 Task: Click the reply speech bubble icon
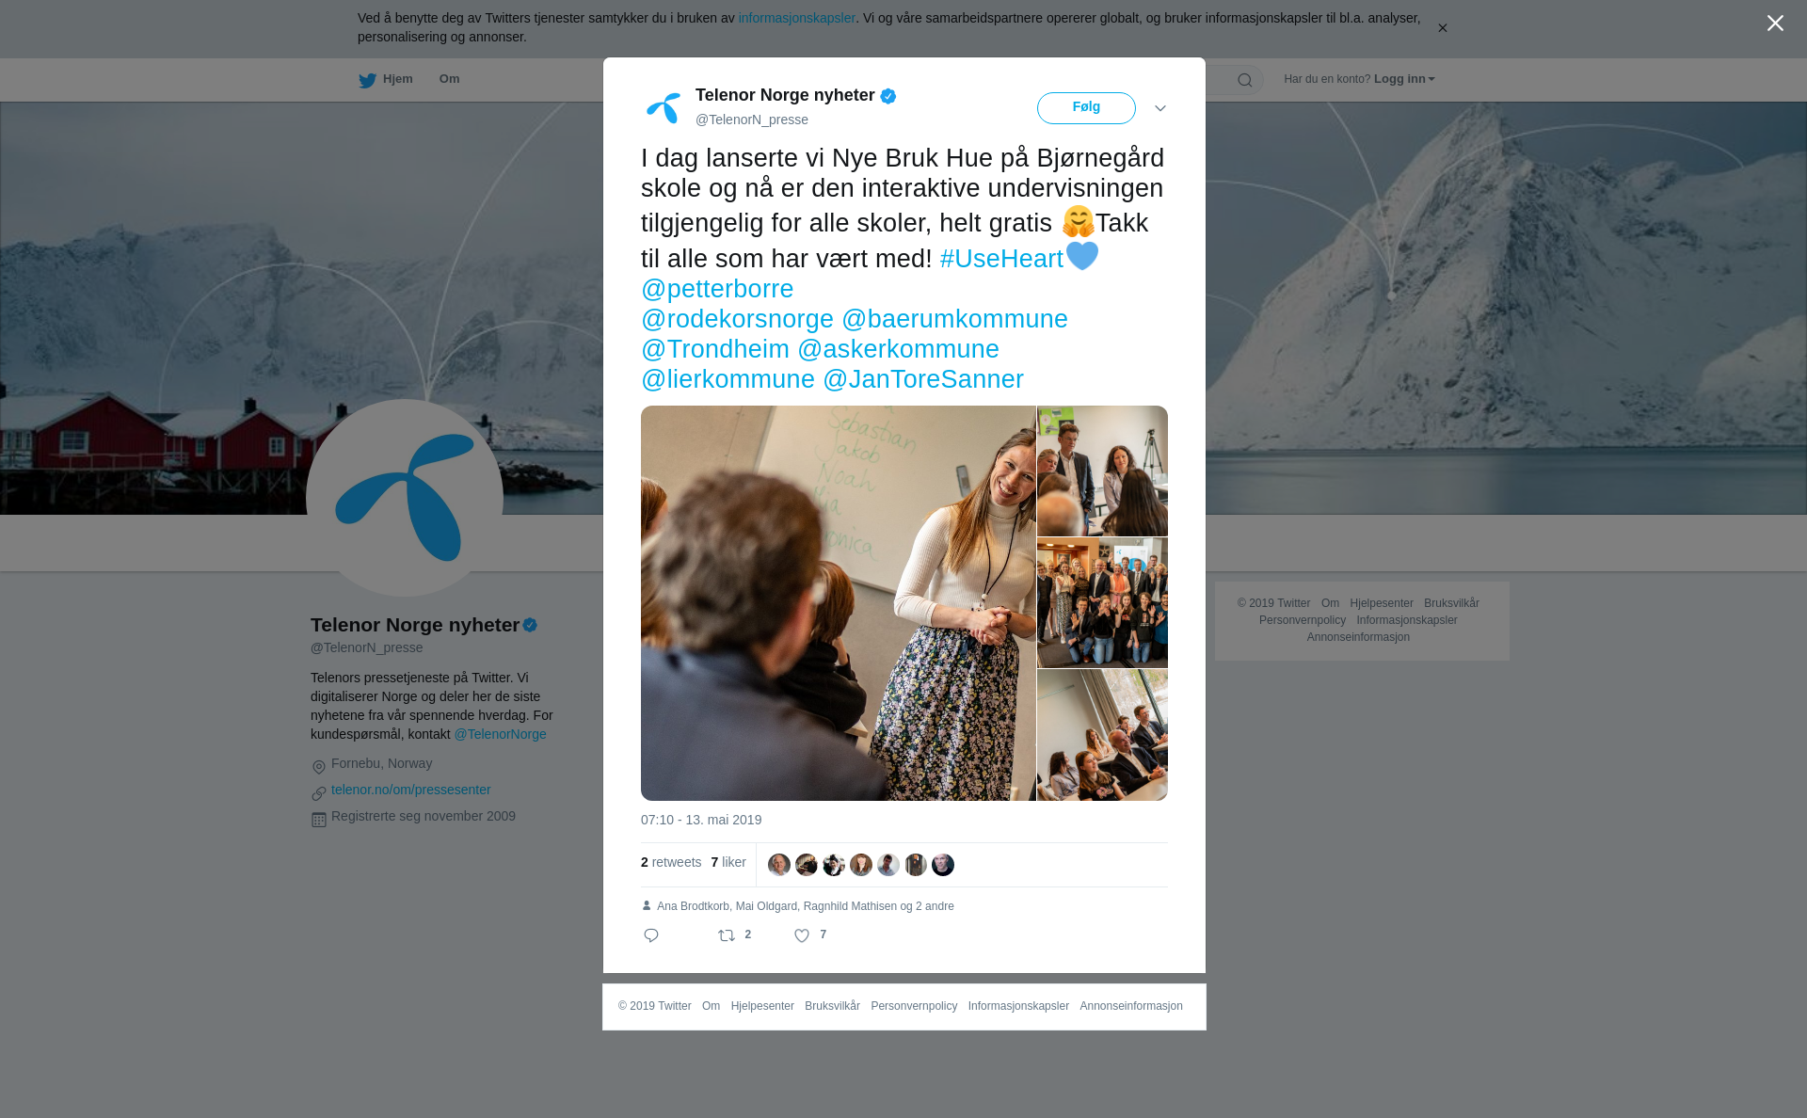pyautogui.click(x=651, y=935)
